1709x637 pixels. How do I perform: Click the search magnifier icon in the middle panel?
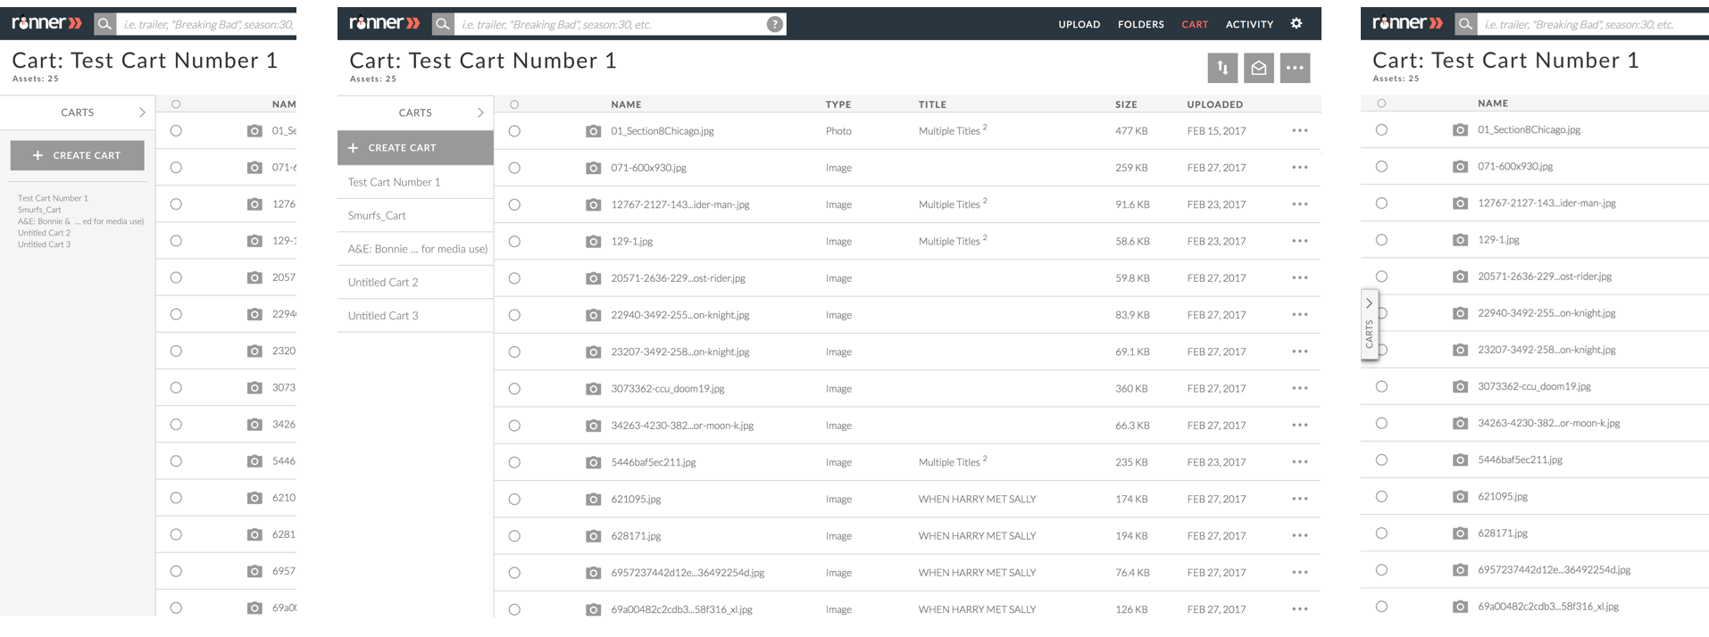442,24
